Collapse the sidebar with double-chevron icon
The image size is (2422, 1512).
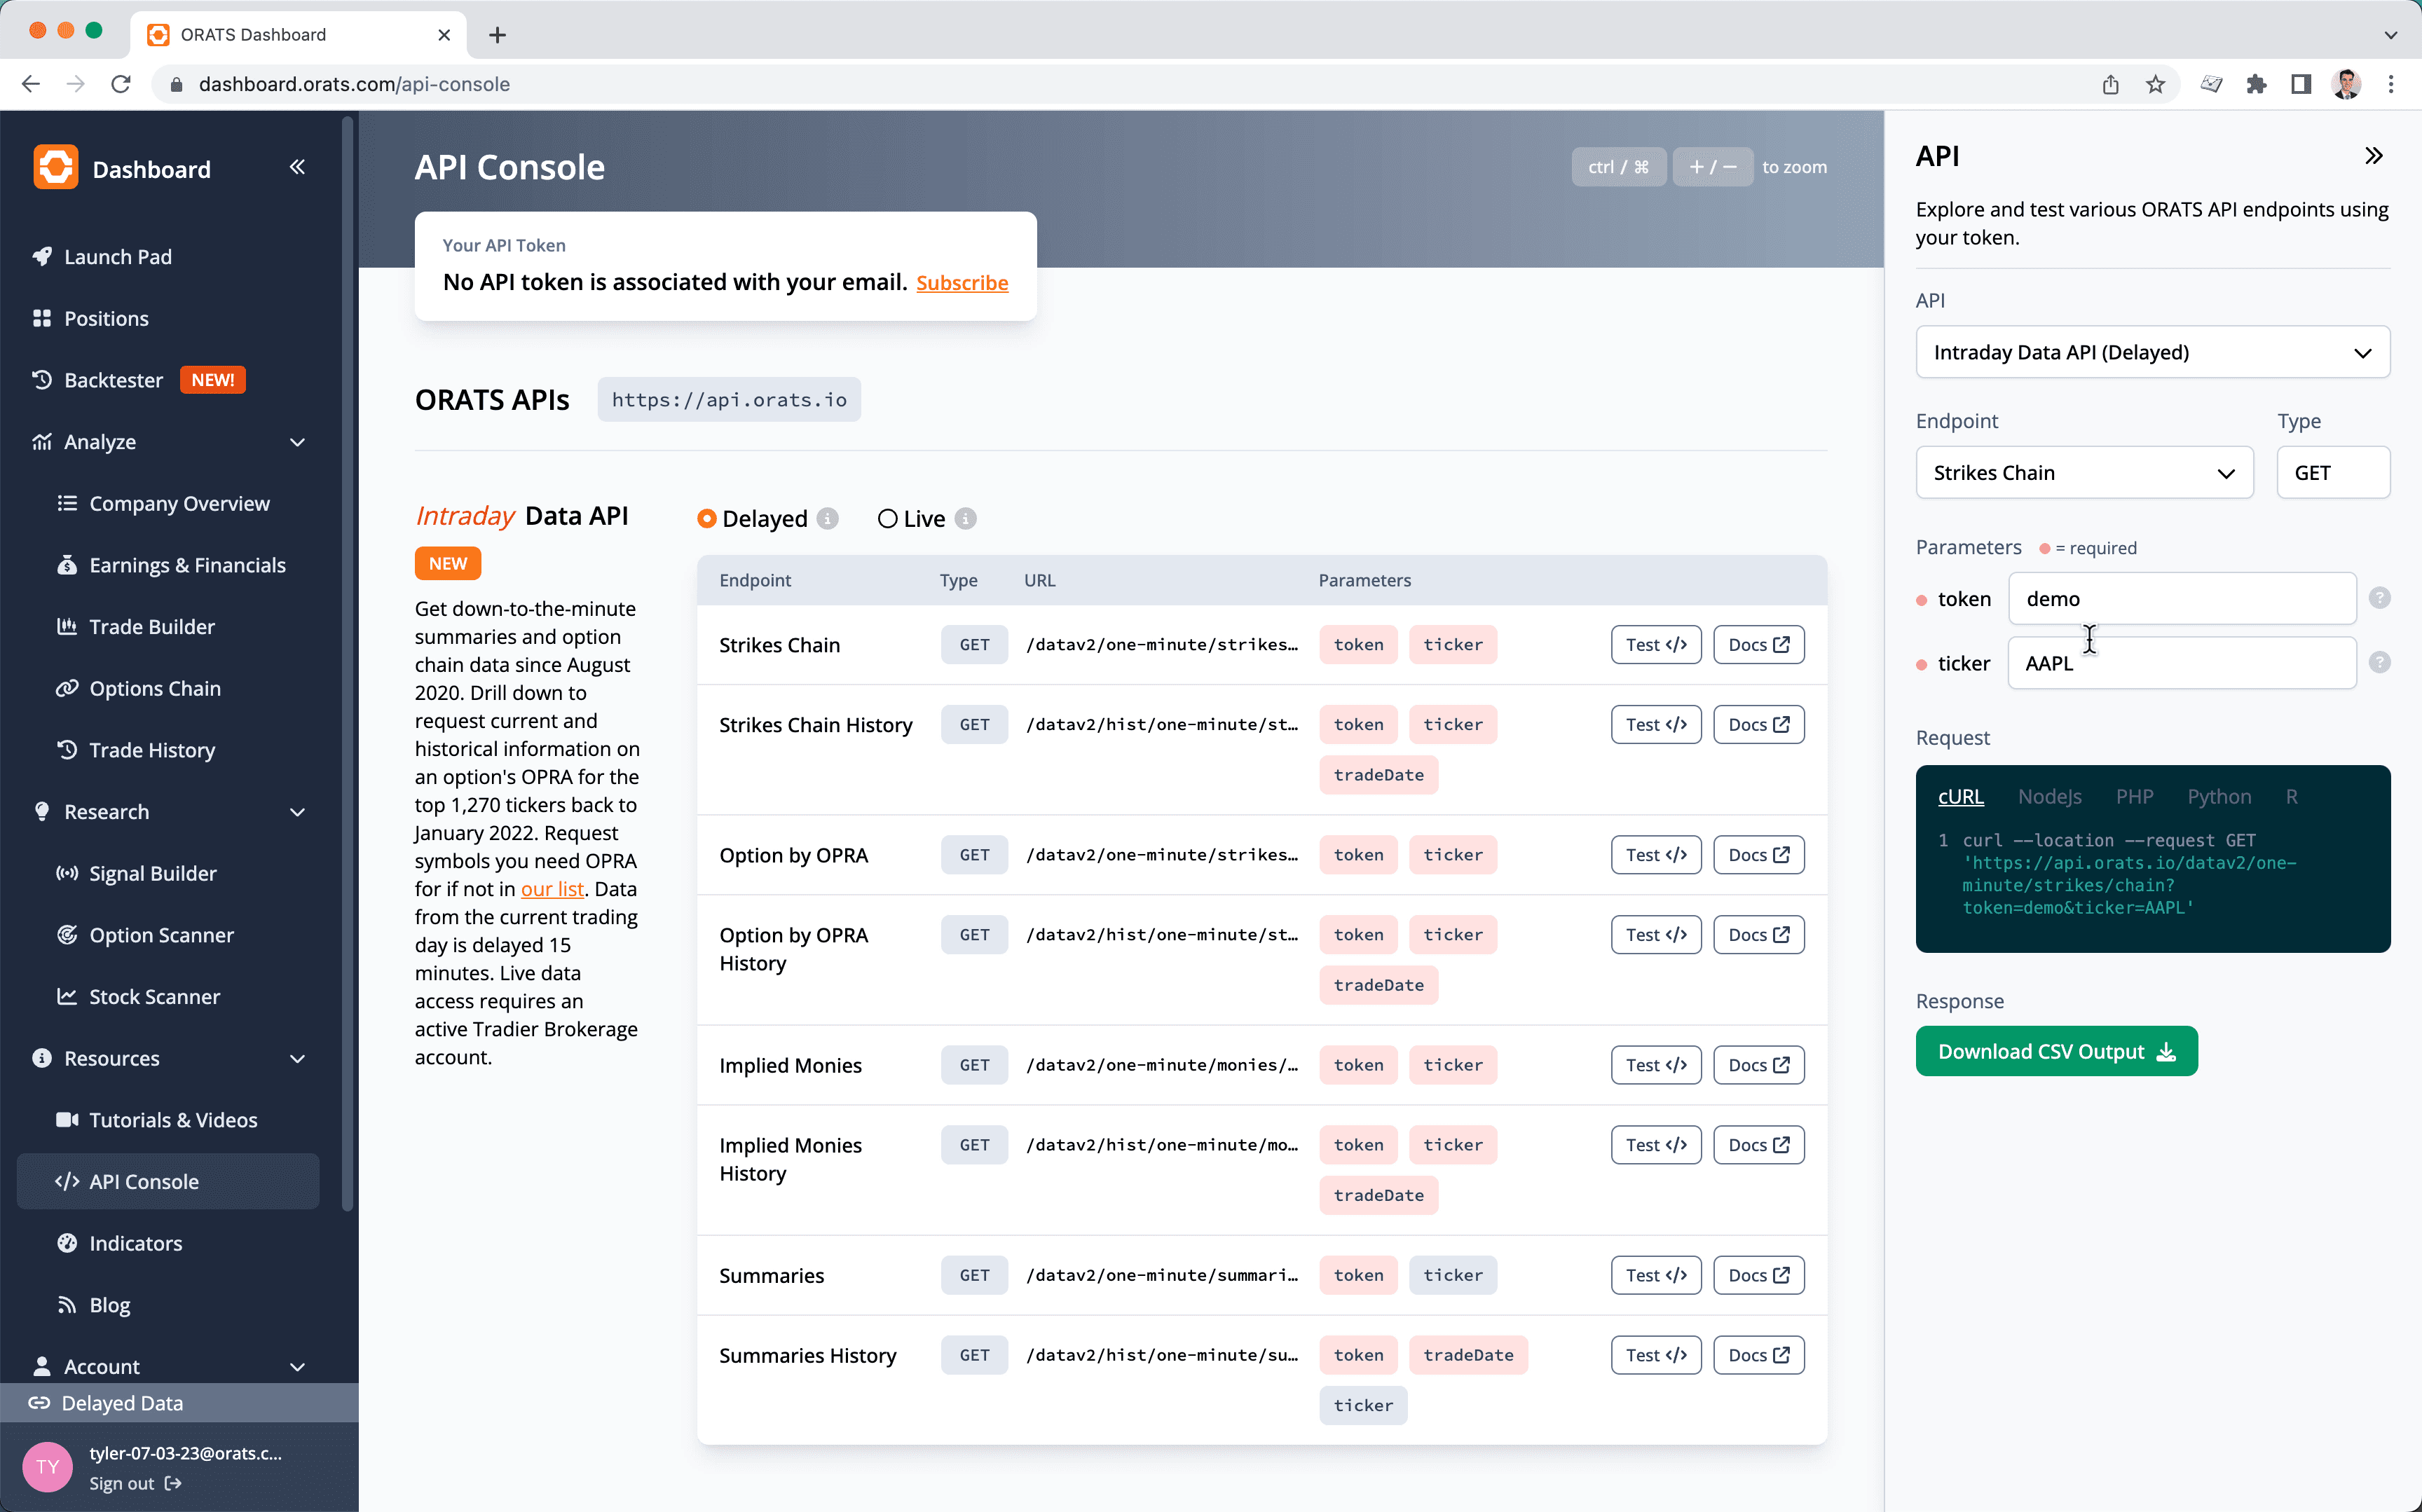point(297,167)
